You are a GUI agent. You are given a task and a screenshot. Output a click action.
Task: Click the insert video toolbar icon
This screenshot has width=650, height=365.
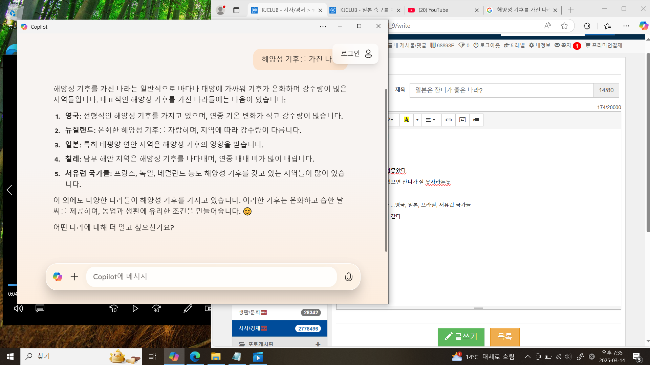(476, 120)
